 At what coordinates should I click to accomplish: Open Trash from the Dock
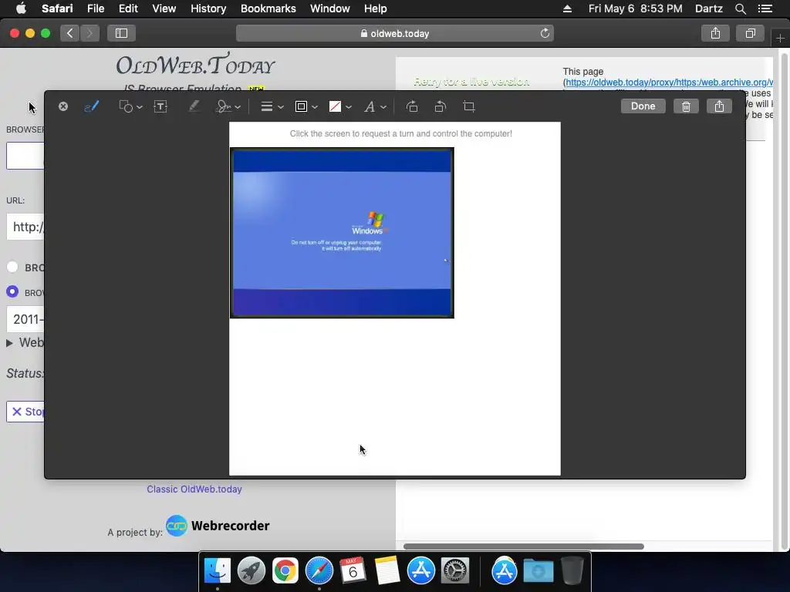point(572,570)
